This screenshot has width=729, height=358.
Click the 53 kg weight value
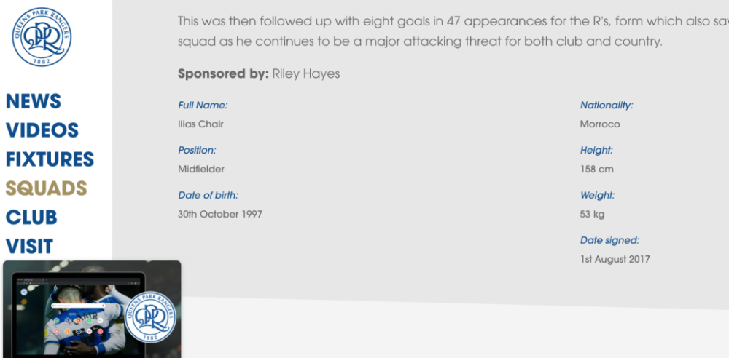tap(592, 214)
